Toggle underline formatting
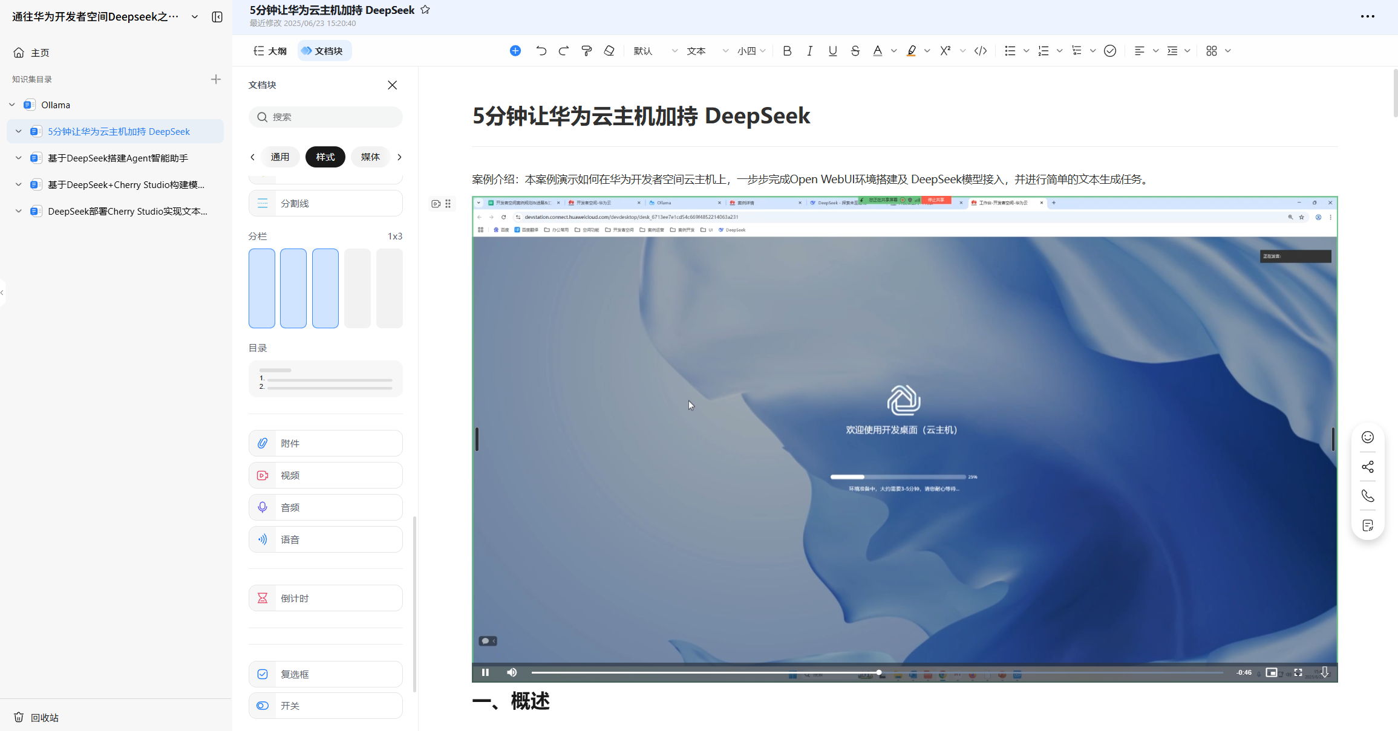 click(x=832, y=51)
